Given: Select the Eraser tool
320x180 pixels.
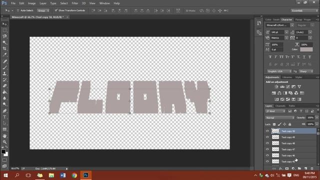Looking at the screenshot, I should pos(4,86).
